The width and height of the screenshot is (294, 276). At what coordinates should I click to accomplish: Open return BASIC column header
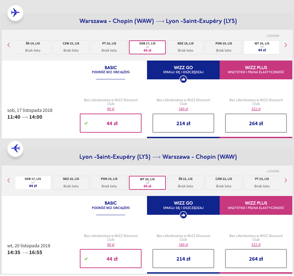coord(111,205)
